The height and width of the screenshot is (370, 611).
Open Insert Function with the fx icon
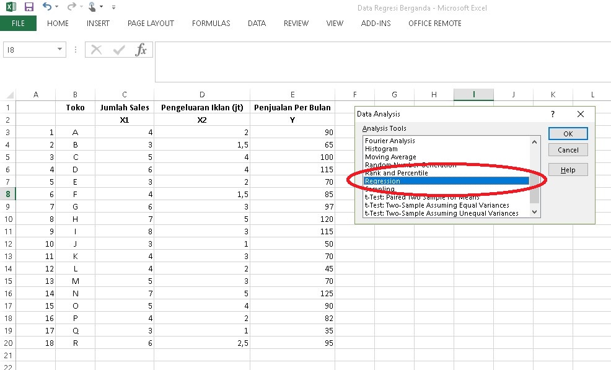[141, 50]
